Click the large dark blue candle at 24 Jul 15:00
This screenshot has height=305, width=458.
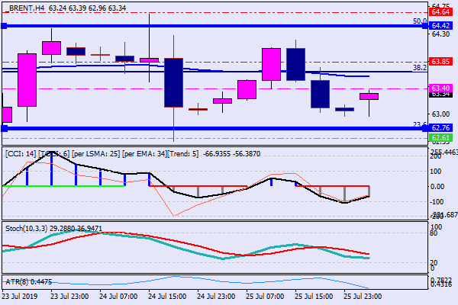173,82
